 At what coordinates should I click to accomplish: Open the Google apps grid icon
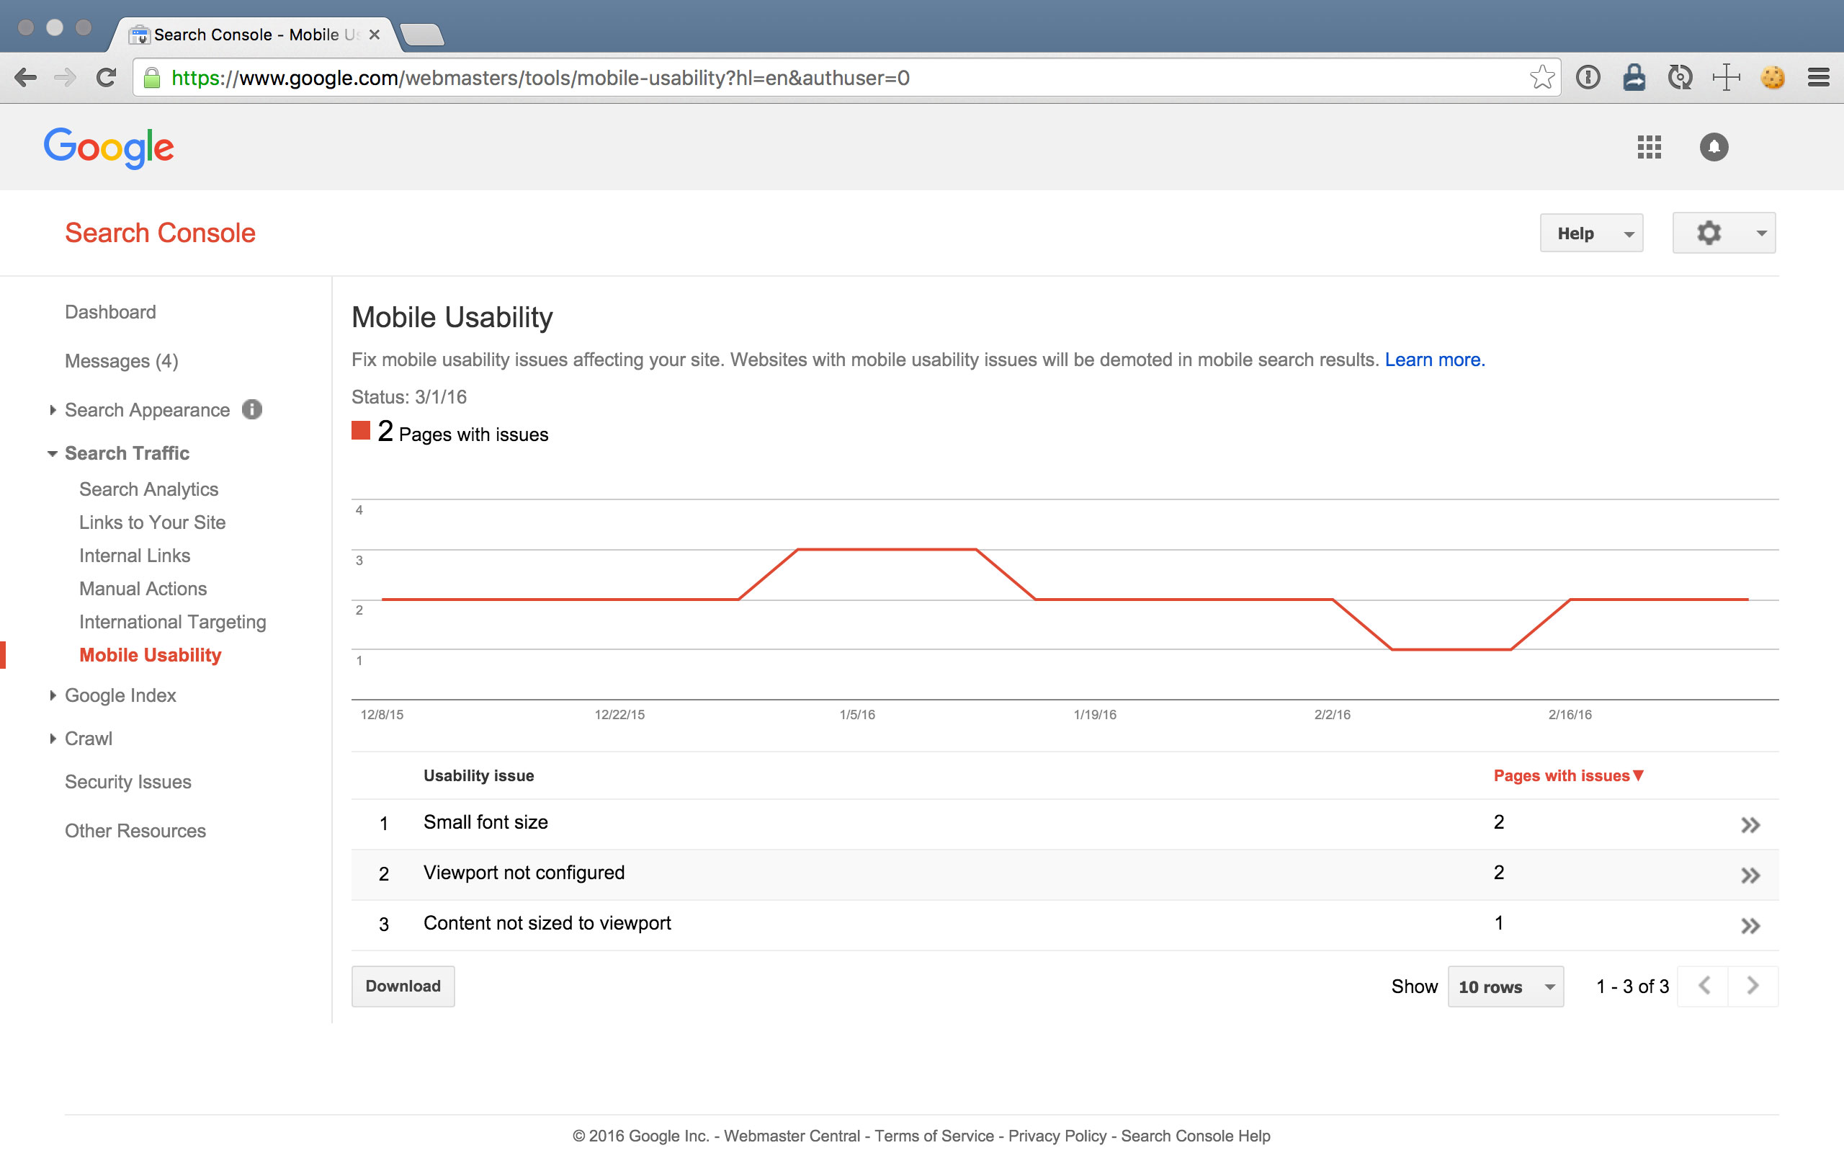point(1649,147)
